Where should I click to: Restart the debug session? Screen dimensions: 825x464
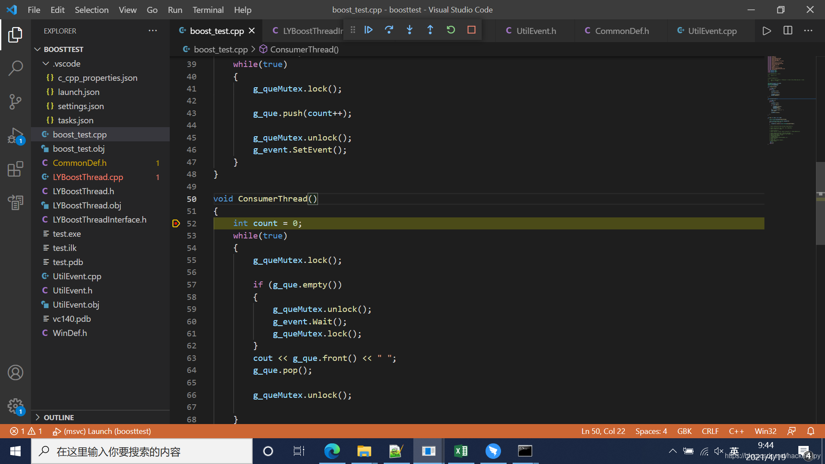coord(451,30)
